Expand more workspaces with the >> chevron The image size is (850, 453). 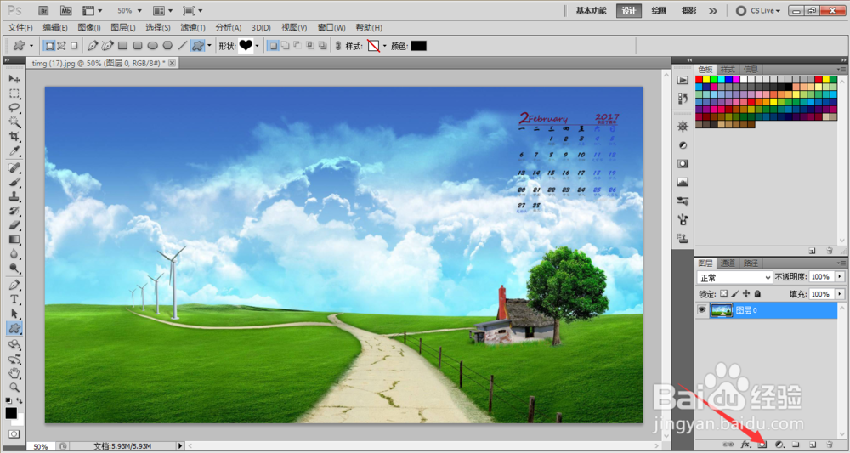[x=713, y=11]
